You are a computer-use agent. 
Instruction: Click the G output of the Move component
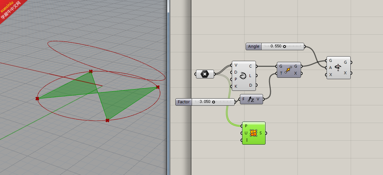(x=296, y=66)
